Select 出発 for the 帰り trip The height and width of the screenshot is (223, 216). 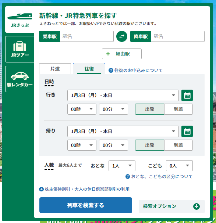click(150, 145)
